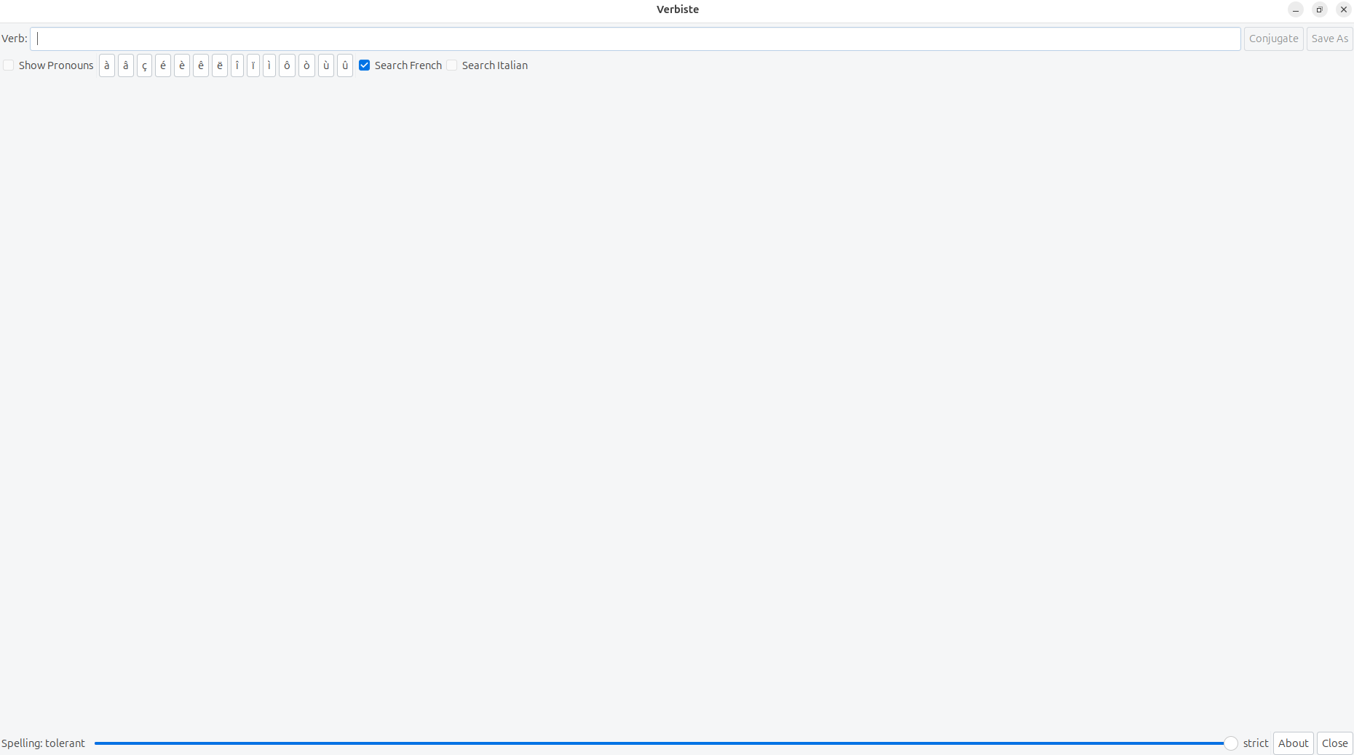Click the è grave accent button
Image resolution: width=1354 pixels, height=755 pixels.
tap(182, 65)
